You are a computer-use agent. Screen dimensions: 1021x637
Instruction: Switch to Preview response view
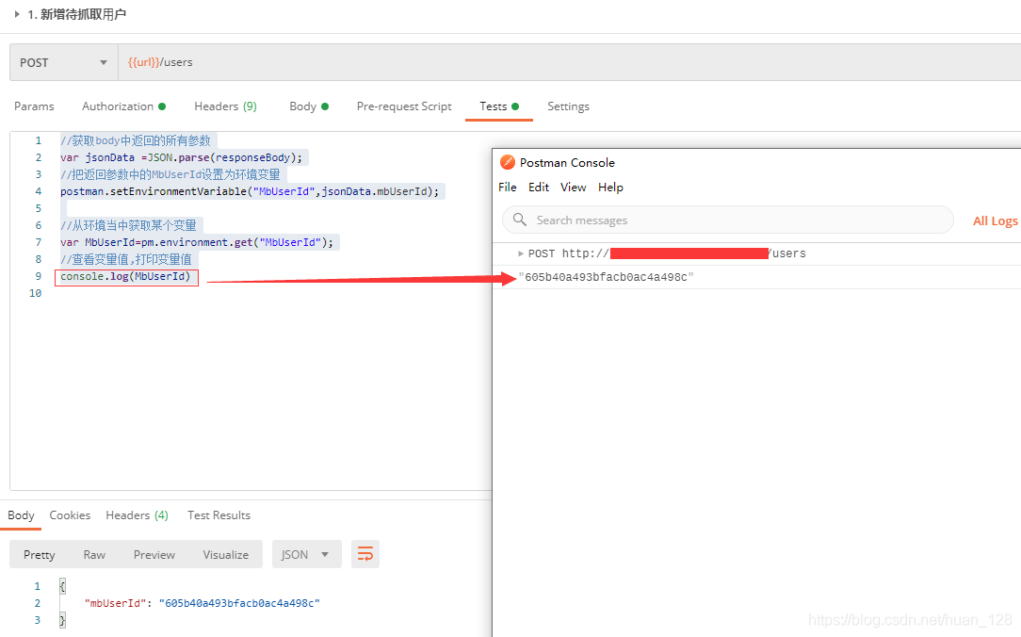[154, 554]
